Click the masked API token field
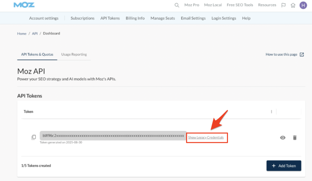Image resolution: width=312 pixels, height=181 pixels. click(113, 136)
